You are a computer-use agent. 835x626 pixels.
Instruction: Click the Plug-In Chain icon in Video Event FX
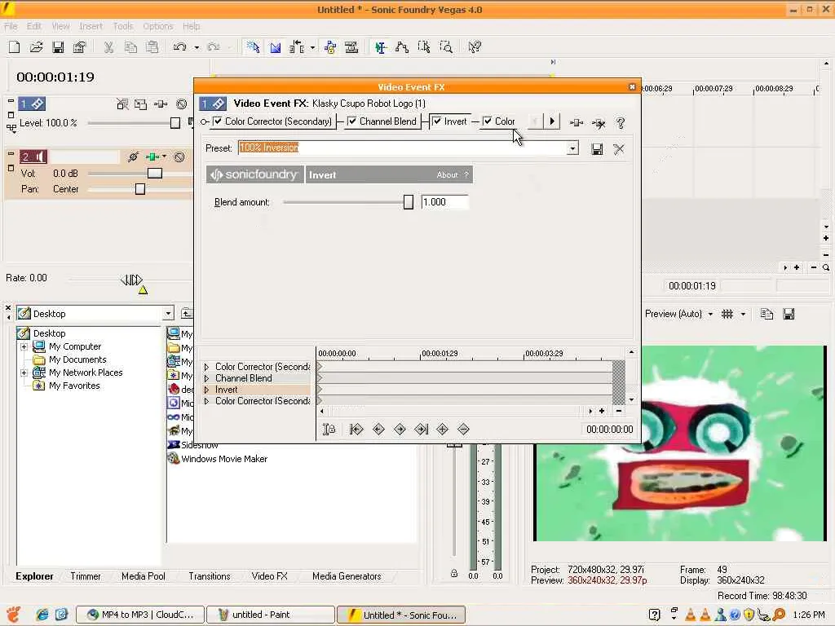(577, 123)
